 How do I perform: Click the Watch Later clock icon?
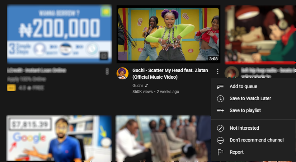(220, 98)
